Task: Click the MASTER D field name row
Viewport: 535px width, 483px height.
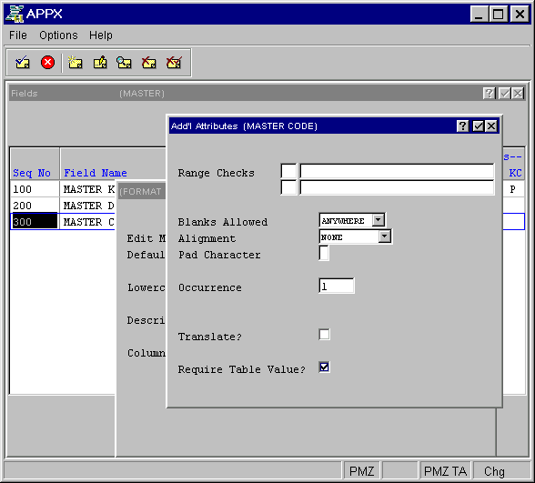Action: click(88, 206)
